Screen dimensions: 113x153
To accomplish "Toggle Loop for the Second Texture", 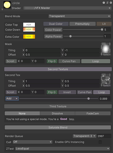I will pyautogui.click(x=102, y=92).
